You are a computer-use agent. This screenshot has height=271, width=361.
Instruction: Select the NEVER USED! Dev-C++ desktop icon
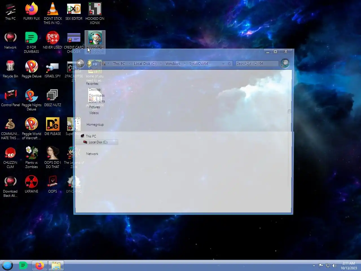point(53,40)
